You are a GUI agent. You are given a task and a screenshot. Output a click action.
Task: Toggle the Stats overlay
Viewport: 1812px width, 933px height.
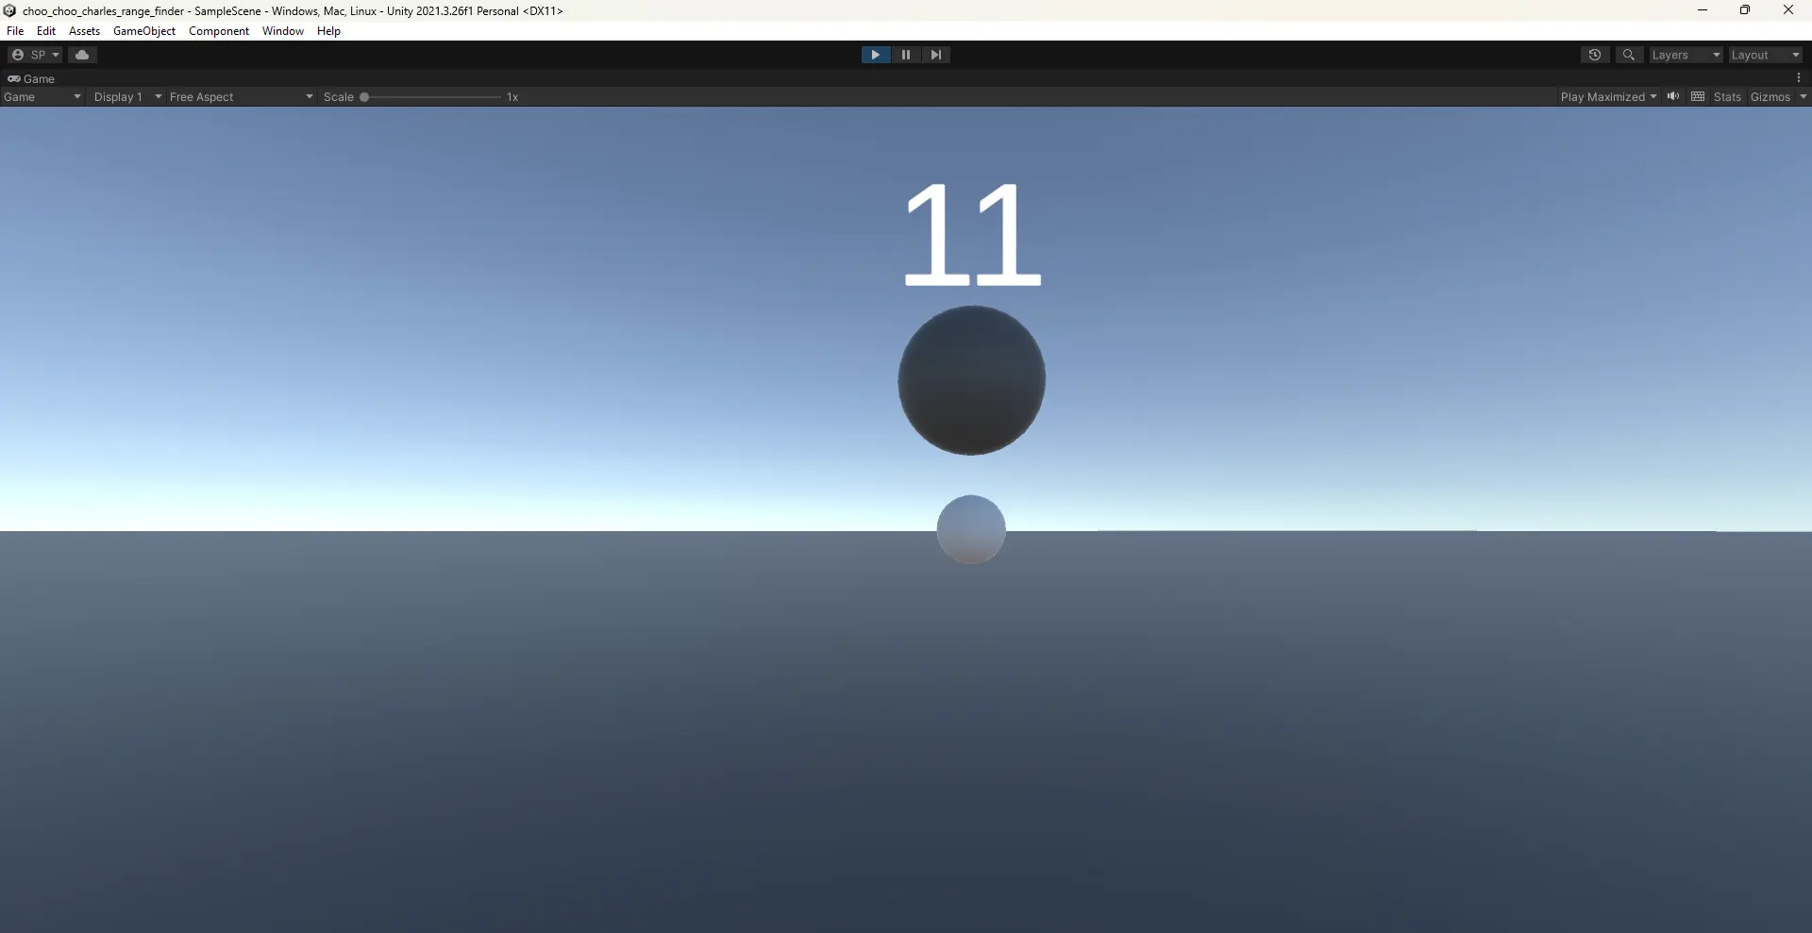tap(1727, 97)
